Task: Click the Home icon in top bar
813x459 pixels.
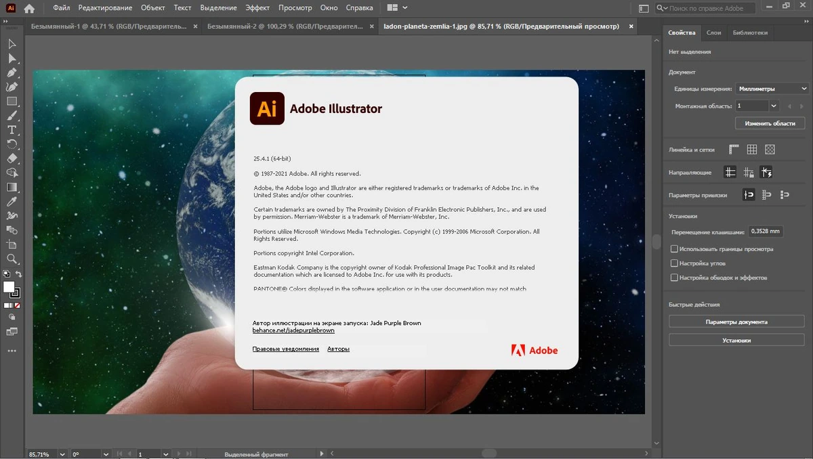Action: click(29, 8)
